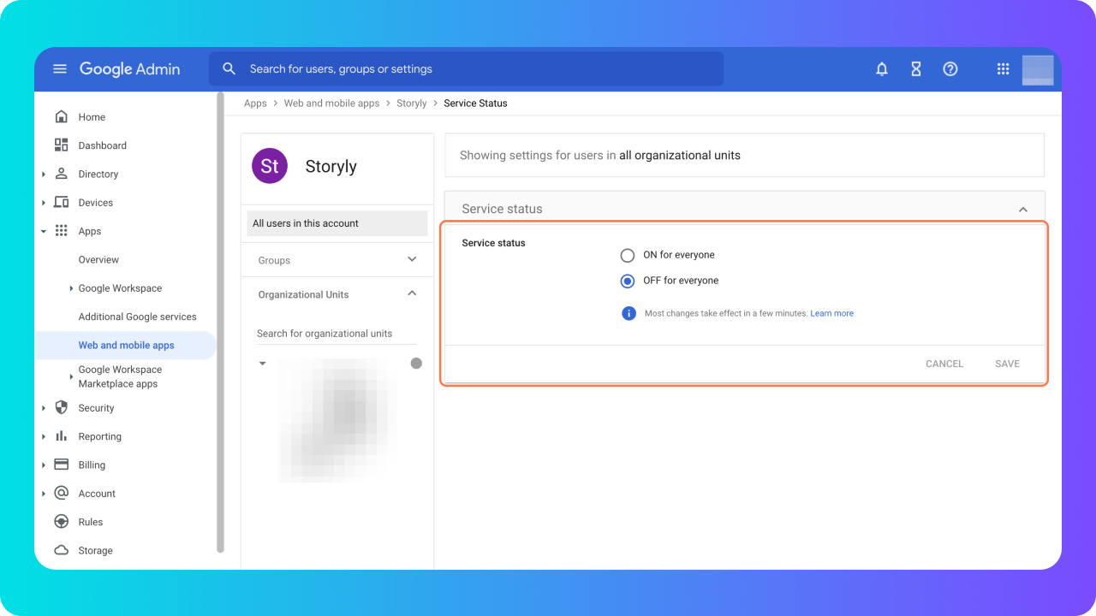Click the Storage cloud icon
The image size is (1096, 616).
61,550
